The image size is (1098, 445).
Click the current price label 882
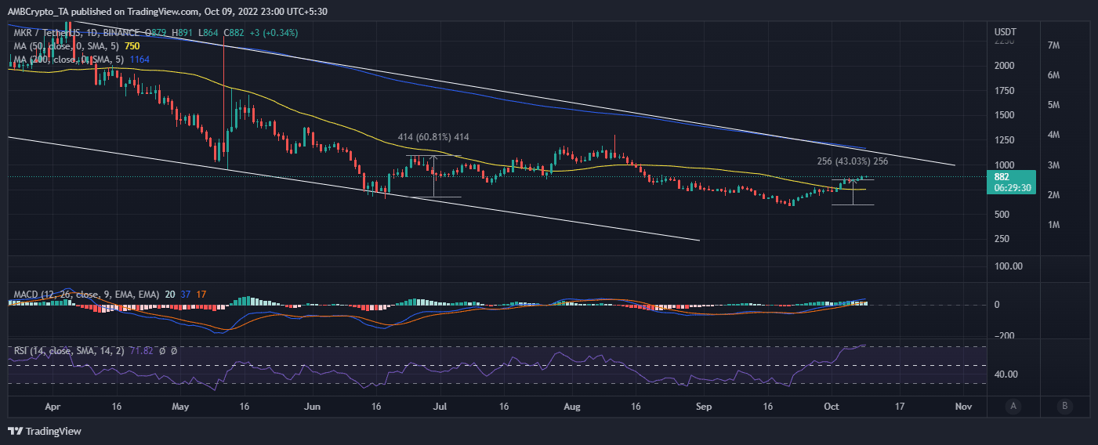pos(1002,177)
